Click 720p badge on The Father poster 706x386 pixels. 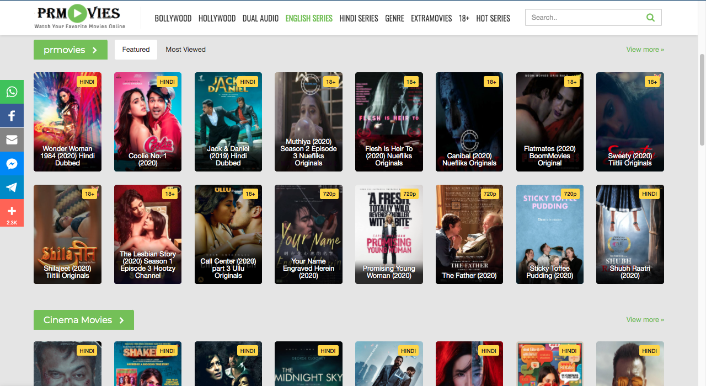pyautogui.click(x=490, y=194)
